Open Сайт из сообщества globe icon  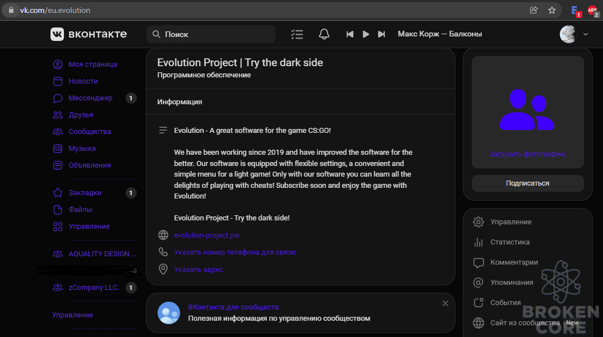pos(478,323)
